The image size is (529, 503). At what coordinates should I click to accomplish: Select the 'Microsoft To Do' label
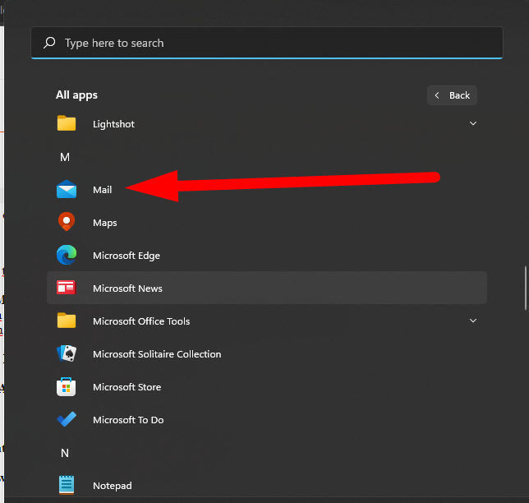128,420
